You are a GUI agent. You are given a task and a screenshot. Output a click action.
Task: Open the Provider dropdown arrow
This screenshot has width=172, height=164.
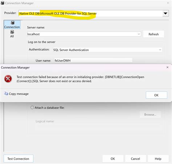165,13
